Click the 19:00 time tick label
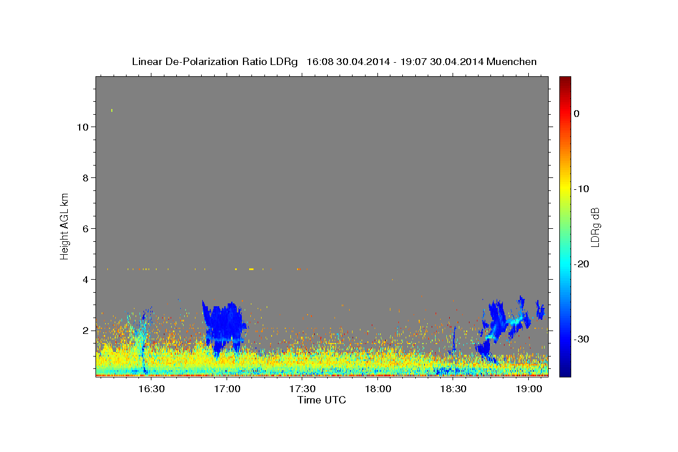678x452 pixels. [529, 389]
